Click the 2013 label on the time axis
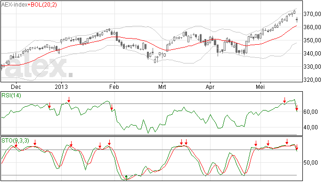The height and width of the screenshot is (182, 325). coord(61,87)
